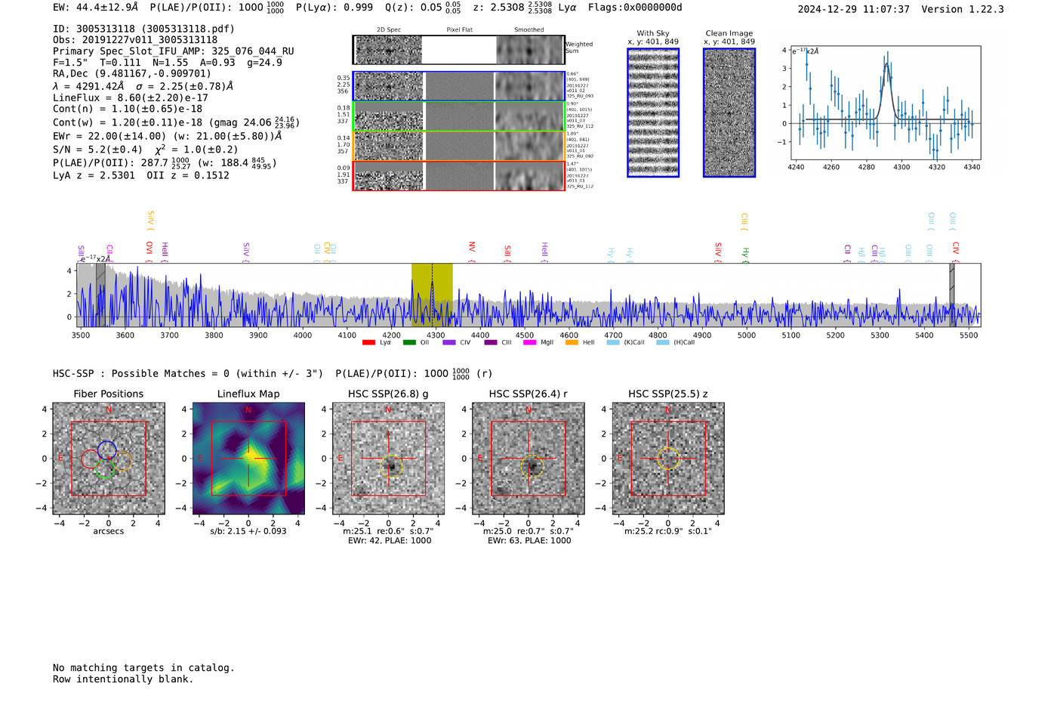
Task: Open the Lineflux Map heatmap
Action: (248, 459)
